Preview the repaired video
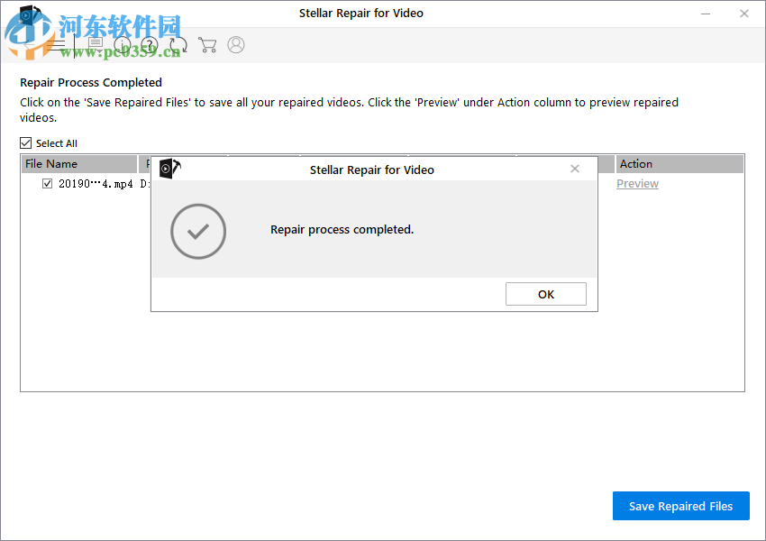Screen dimensions: 766x541 (x=637, y=183)
